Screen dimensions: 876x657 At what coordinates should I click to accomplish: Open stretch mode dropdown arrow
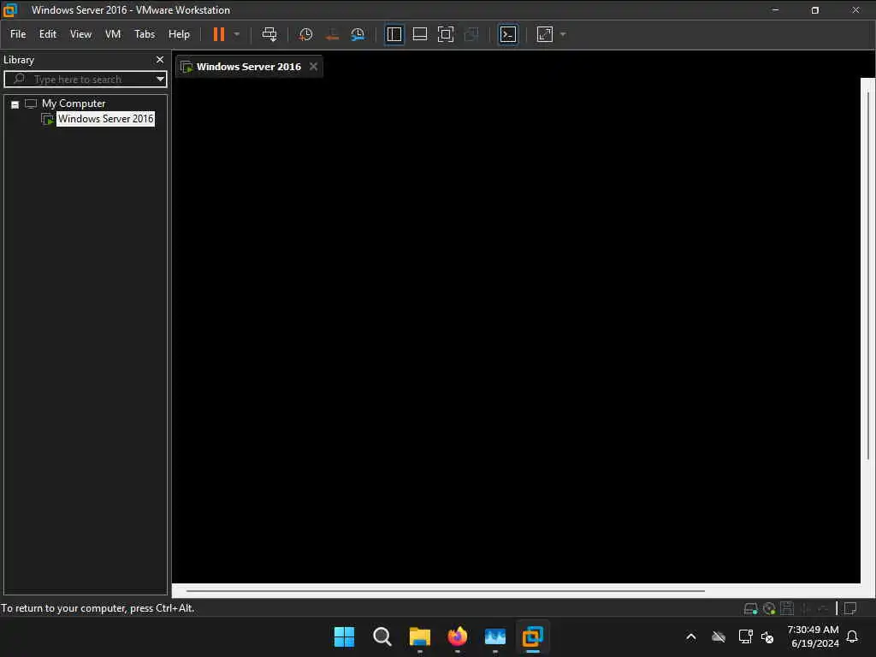[x=563, y=34]
